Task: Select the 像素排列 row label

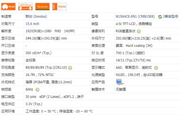Action: [98, 31]
